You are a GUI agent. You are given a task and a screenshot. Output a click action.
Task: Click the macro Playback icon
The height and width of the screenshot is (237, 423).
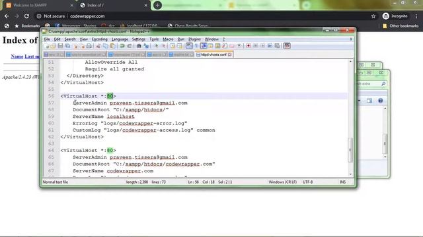(263, 46)
